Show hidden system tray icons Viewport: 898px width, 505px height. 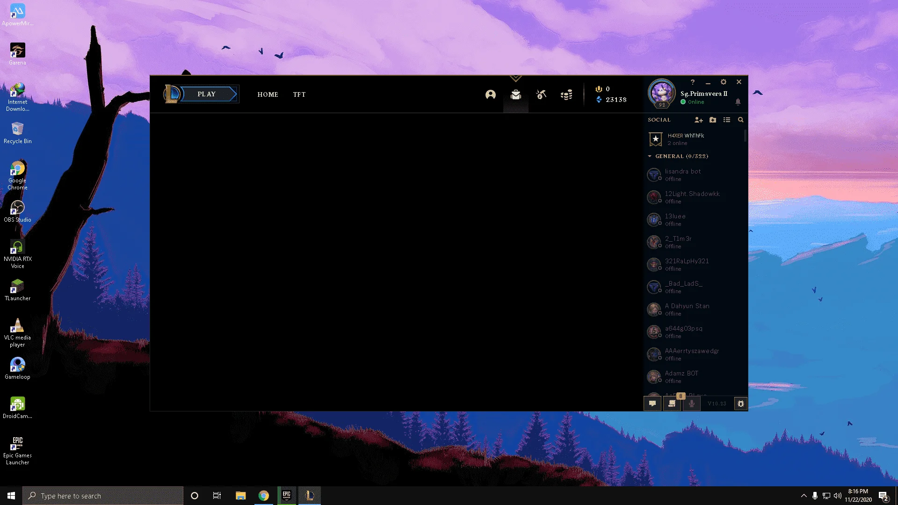coord(804,496)
